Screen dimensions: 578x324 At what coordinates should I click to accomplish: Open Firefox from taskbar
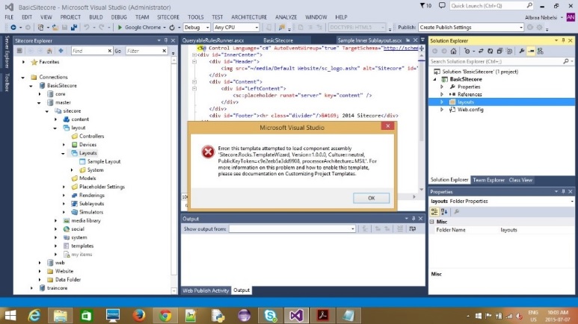tap(139, 316)
